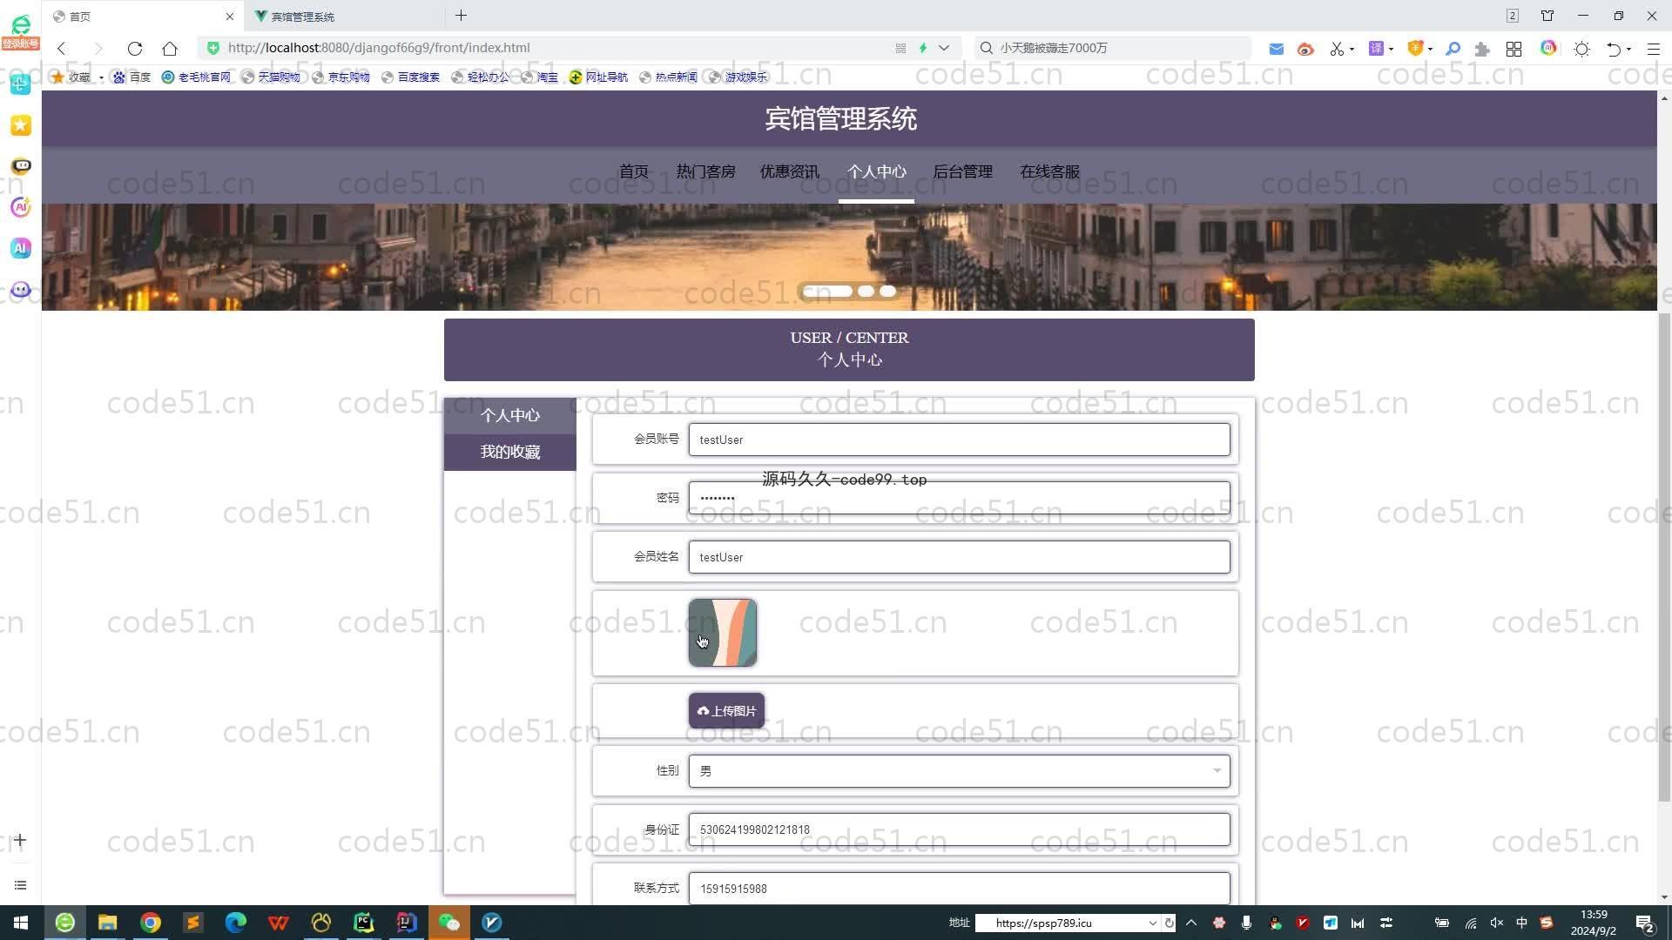The width and height of the screenshot is (1672, 940).
Task: Open the taskbar address dropdown arrow
Action: [x=1153, y=923]
